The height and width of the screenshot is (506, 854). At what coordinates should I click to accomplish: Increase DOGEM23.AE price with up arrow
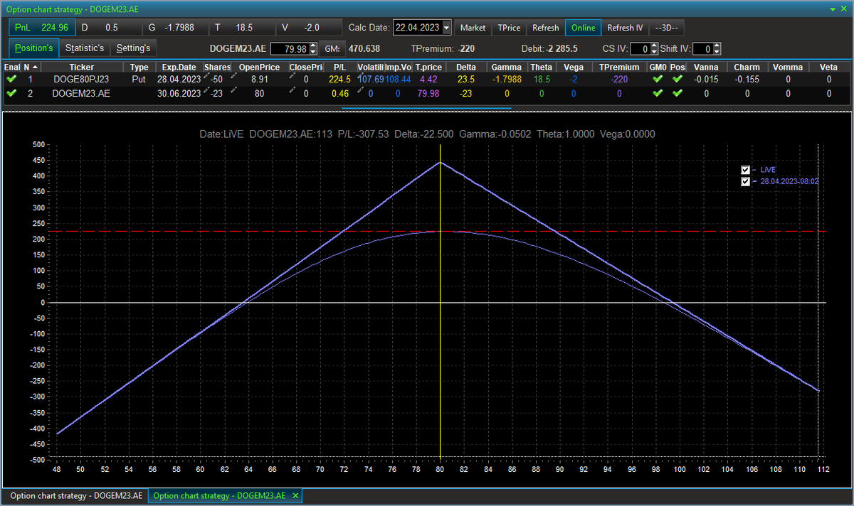[312, 45]
